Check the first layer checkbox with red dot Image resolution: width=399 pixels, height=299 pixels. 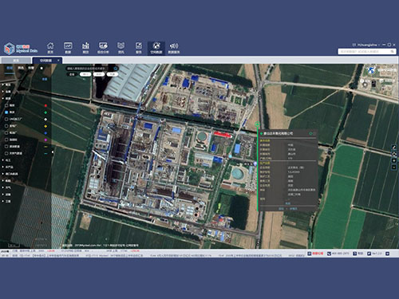6,105
